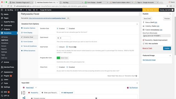Expand Need help dropdown chevron
The width and height of the screenshot is (176, 99).
pos(36,87)
